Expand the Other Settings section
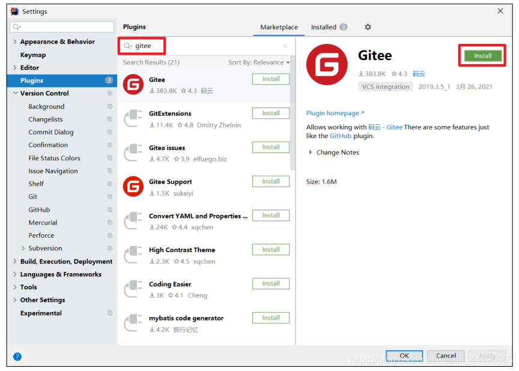The image size is (519, 371). point(15,300)
